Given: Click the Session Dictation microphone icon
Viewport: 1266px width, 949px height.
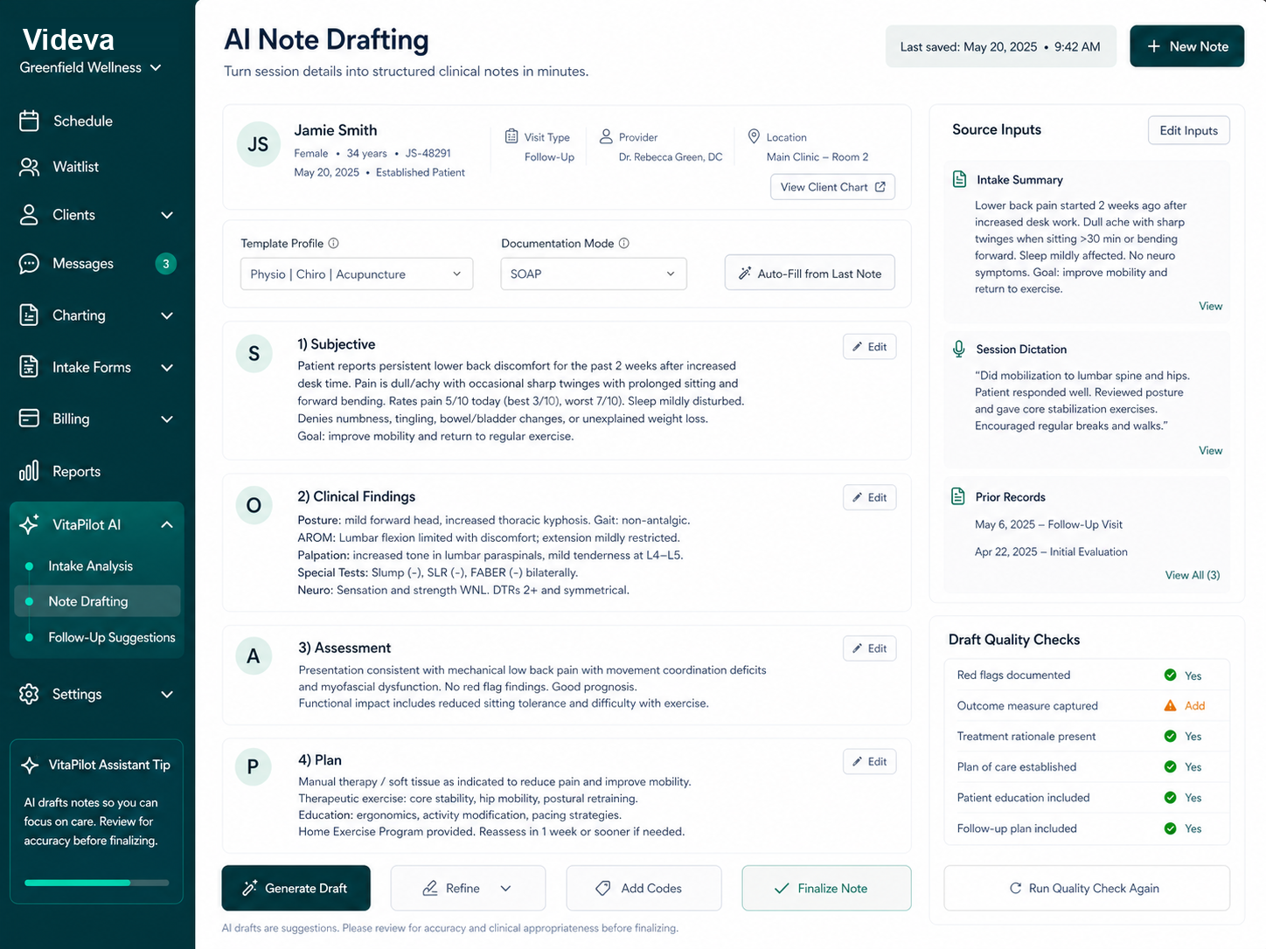Looking at the screenshot, I should tap(958, 348).
